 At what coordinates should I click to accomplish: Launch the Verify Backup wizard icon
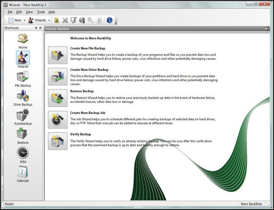click(58, 141)
